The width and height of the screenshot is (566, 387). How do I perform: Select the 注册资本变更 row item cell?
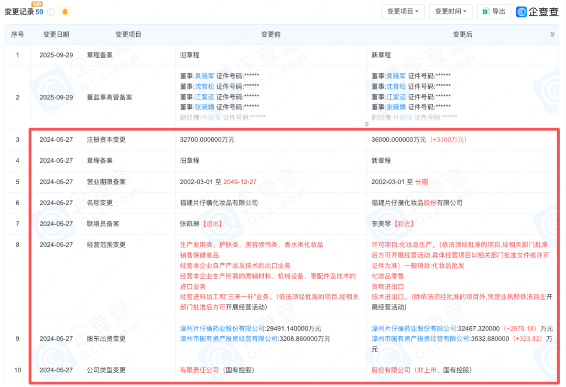tap(106, 140)
